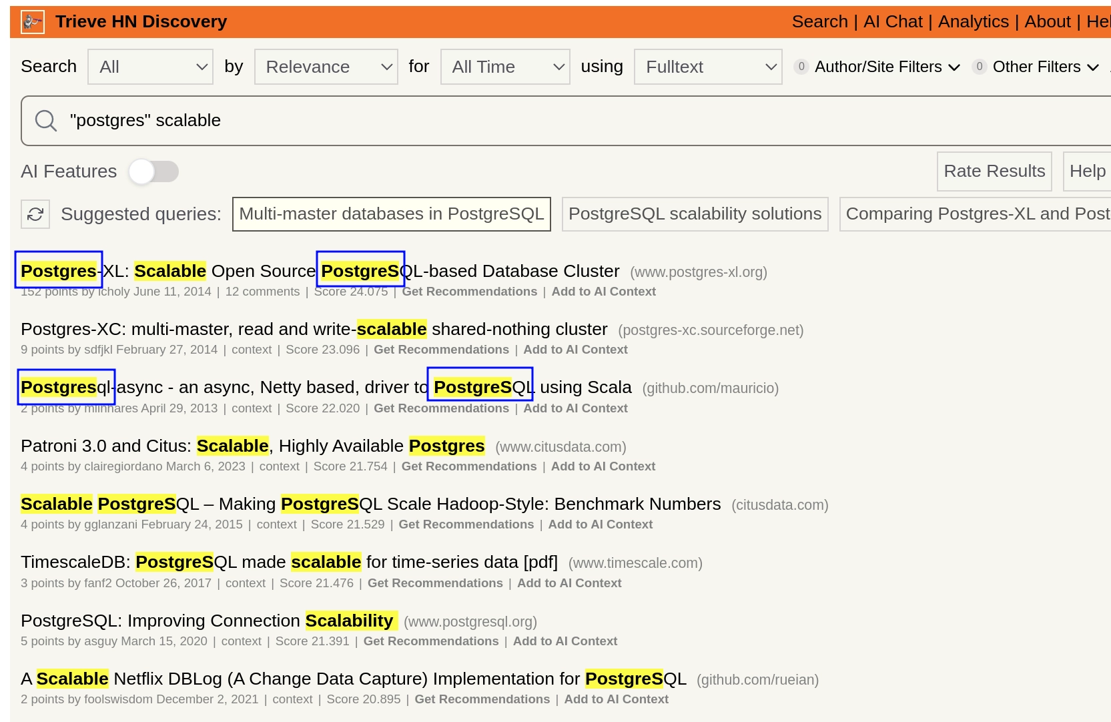Open the 'All' type dropdown
This screenshot has height=722, width=1111.
(x=151, y=67)
